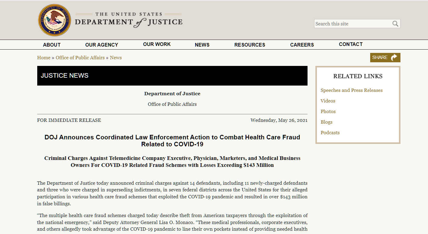
Task: Open the Resources menu
Action: (x=250, y=45)
